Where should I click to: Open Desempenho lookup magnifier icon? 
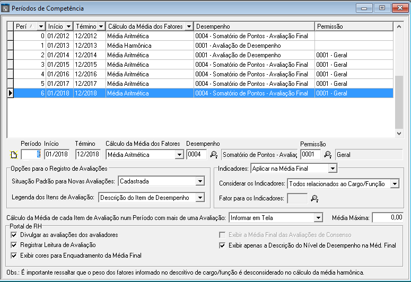[214, 155]
